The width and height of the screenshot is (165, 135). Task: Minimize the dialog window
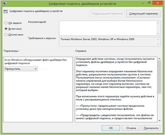point(143,3)
